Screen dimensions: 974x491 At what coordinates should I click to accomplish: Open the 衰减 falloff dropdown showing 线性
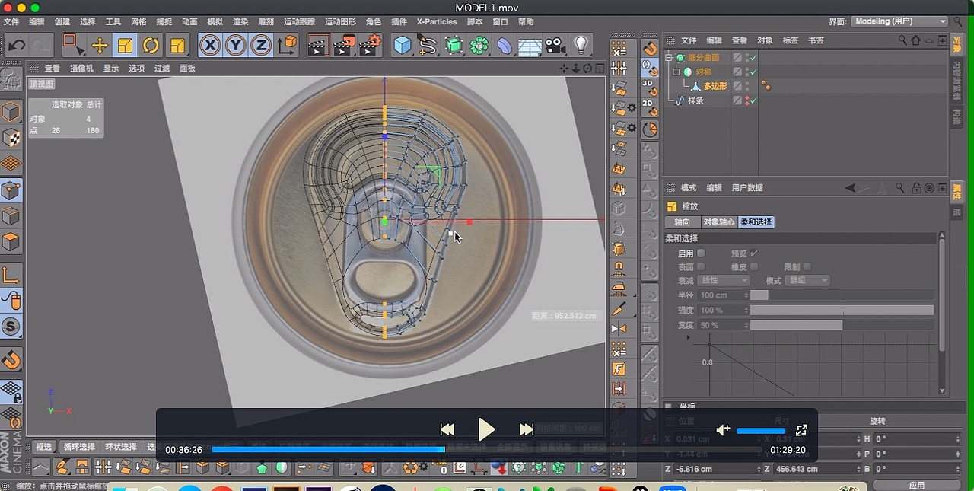point(724,280)
